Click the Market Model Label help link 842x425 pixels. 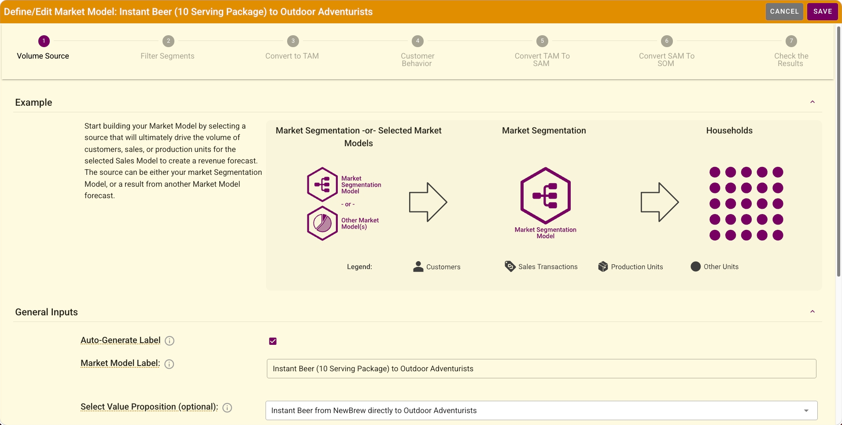click(x=120, y=363)
